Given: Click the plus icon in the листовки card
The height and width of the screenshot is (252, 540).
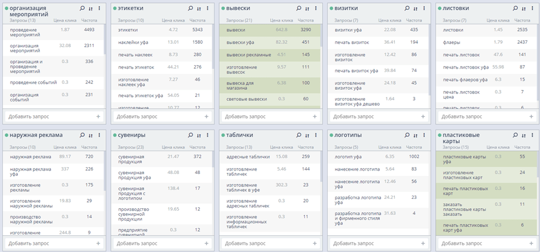Looking at the screenshot, I should (531, 117).
